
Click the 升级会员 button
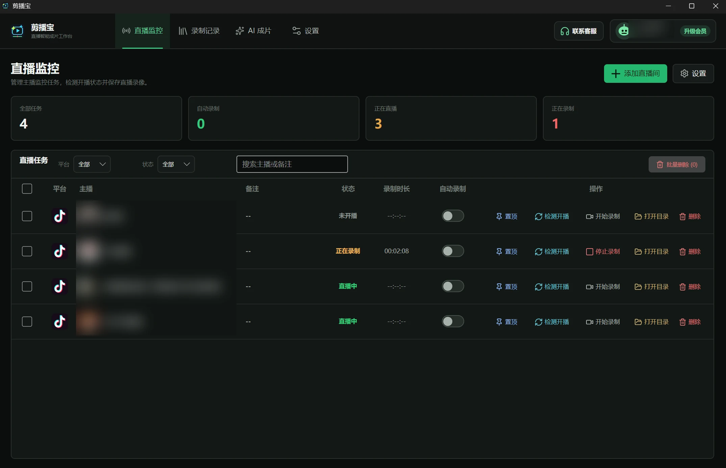coord(695,31)
